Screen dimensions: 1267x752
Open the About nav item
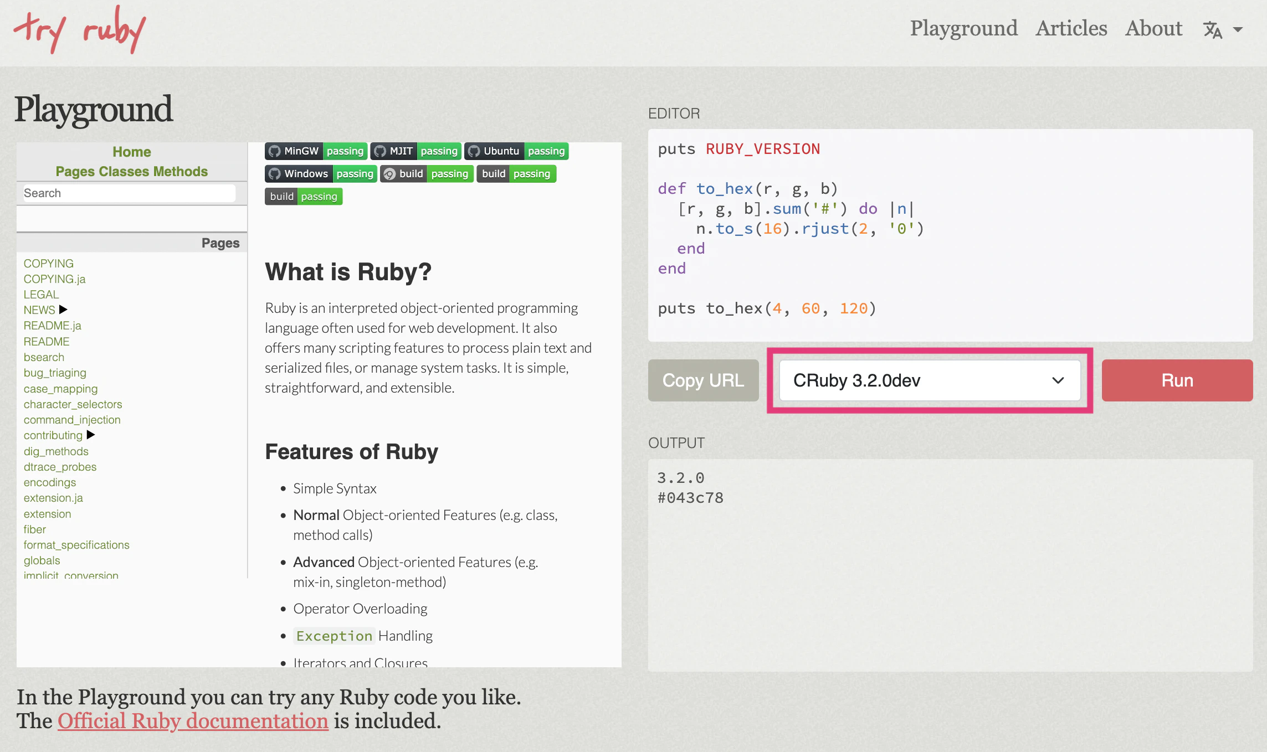click(x=1153, y=28)
